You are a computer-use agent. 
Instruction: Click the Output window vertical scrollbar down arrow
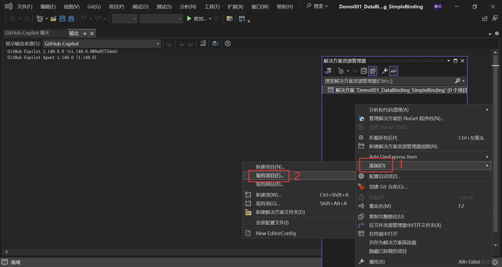coord(495,245)
